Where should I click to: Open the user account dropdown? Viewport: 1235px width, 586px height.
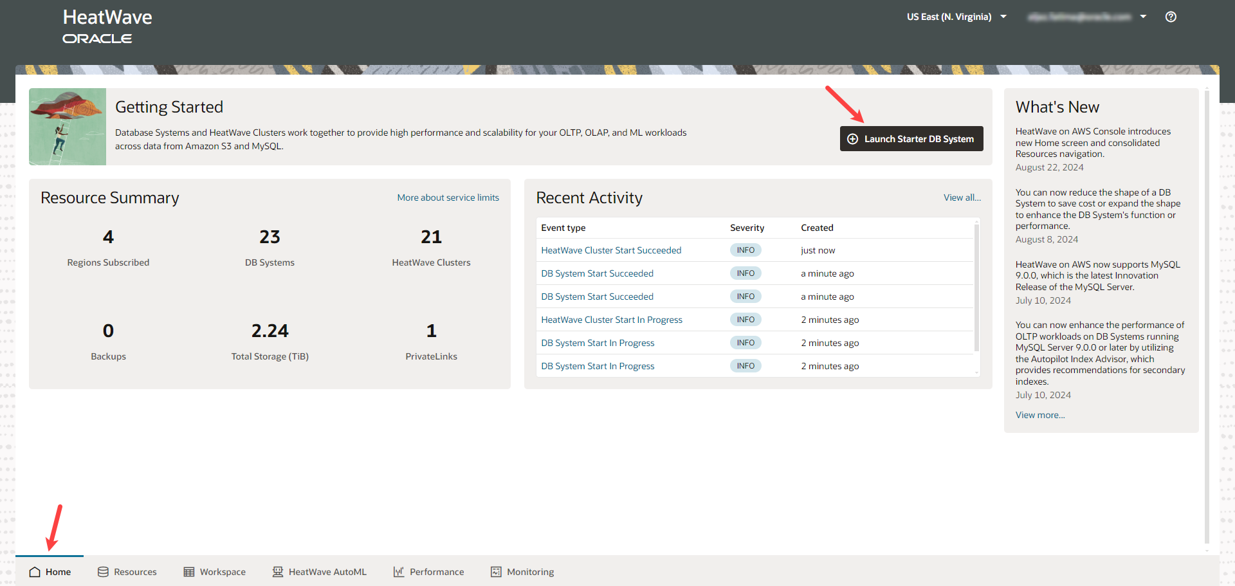(x=1087, y=17)
